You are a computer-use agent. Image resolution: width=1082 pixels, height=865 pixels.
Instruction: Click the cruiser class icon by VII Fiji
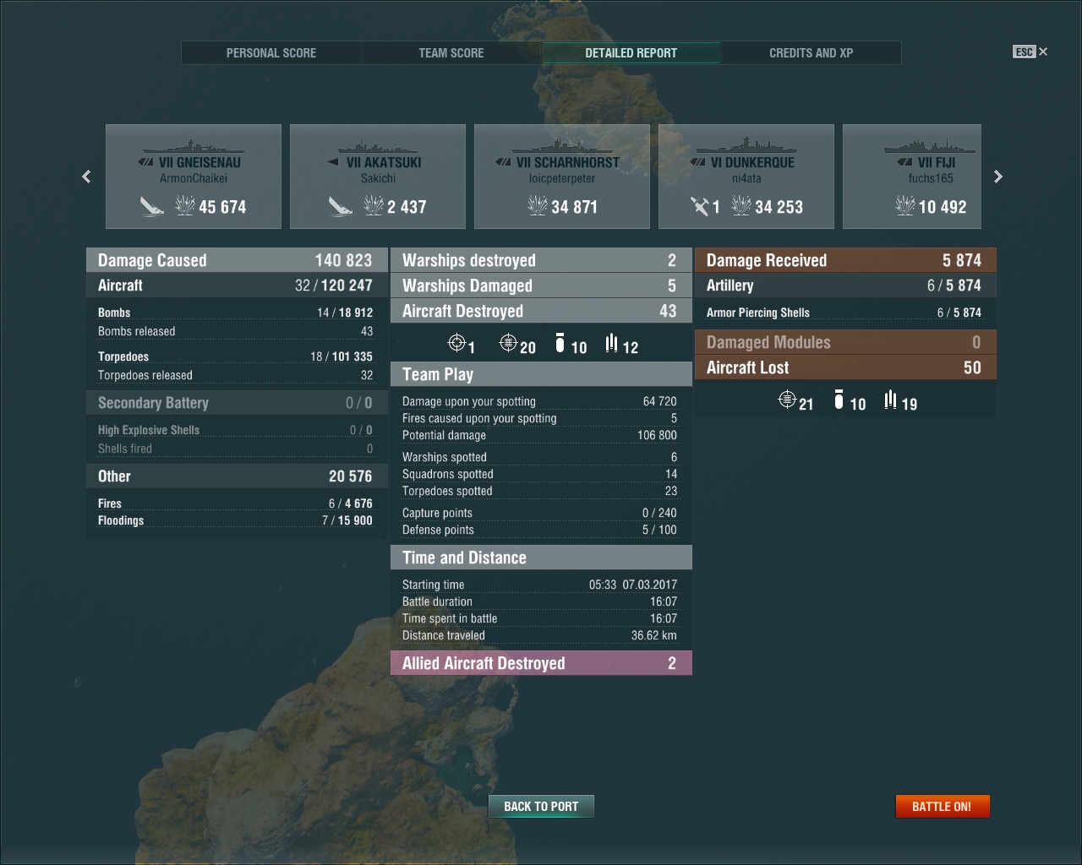pyautogui.click(x=904, y=162)
